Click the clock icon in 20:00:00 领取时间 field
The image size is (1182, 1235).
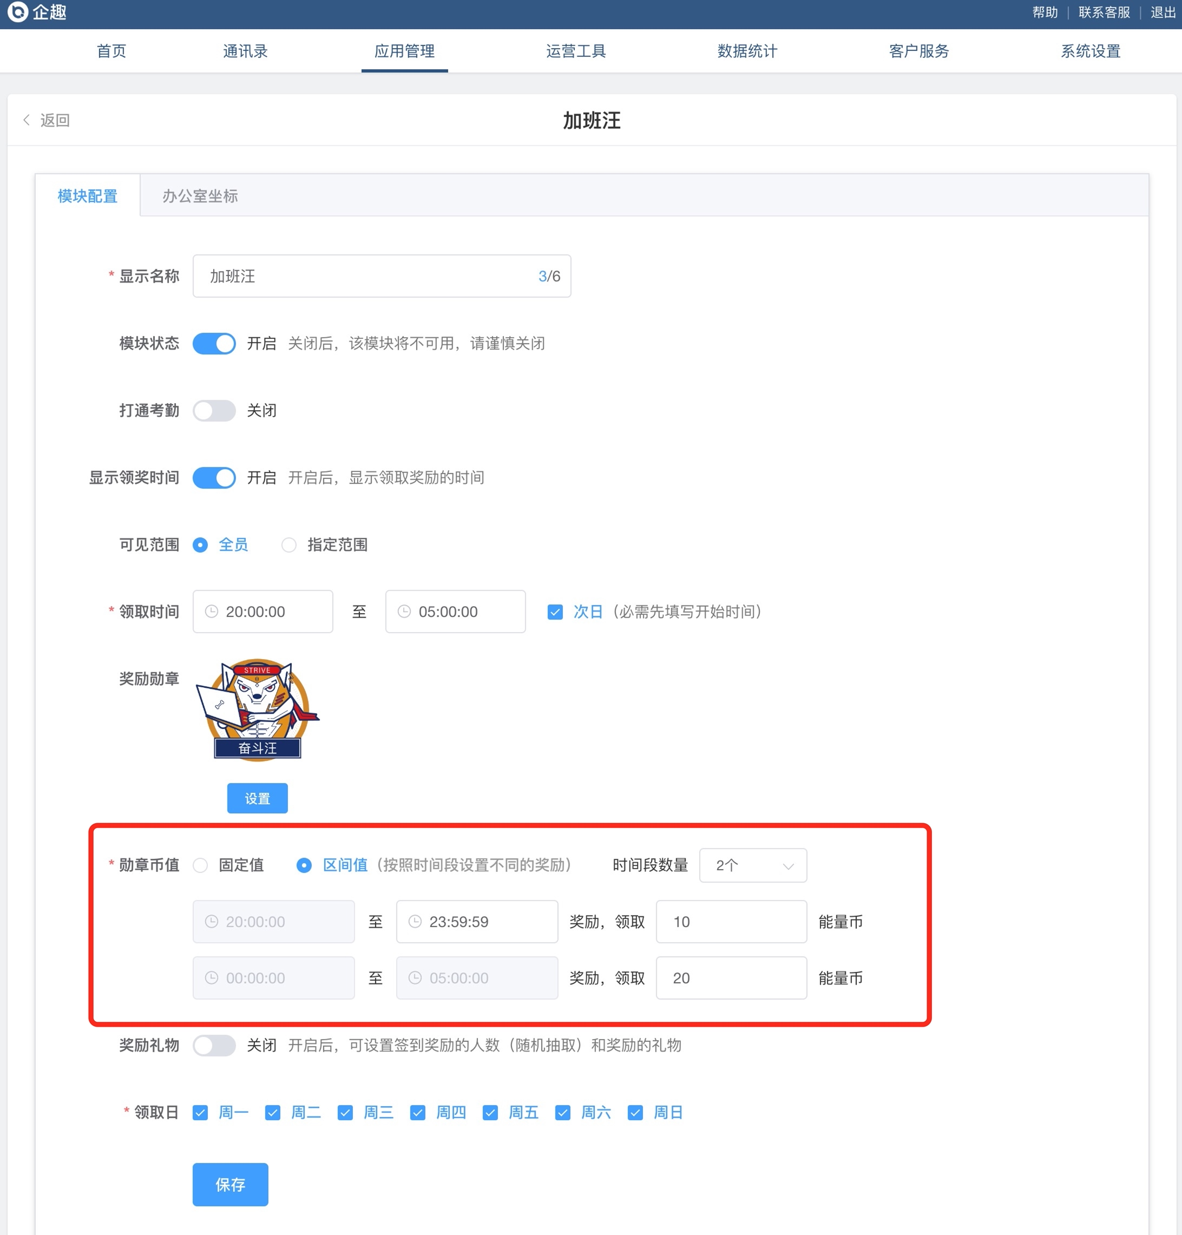click(212, 611)
